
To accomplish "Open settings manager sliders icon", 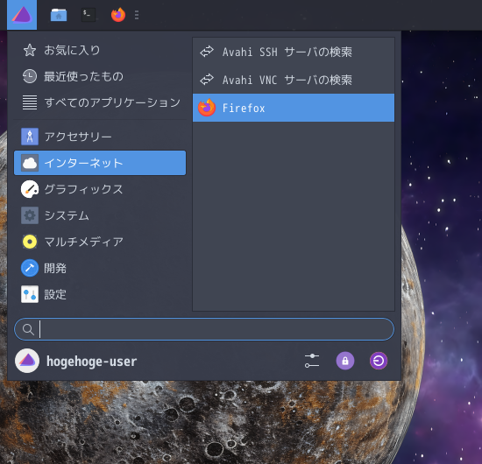I will pyautogui.click(x=312, y=361).
